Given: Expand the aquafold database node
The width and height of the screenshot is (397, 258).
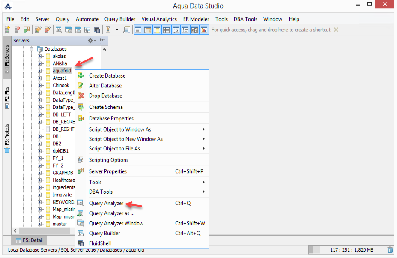Looking at the screenshot, I should [39, 71].
